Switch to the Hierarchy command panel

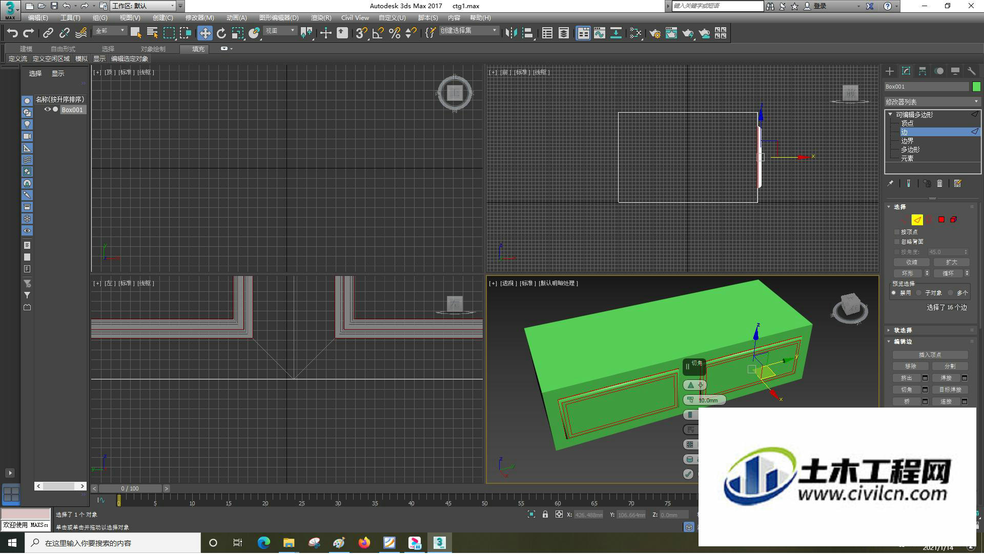922,71
